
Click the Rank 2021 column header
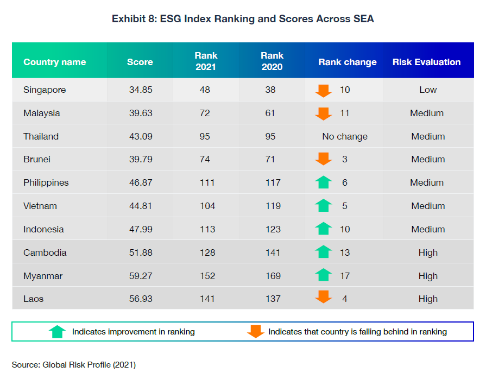click(206, 61)
